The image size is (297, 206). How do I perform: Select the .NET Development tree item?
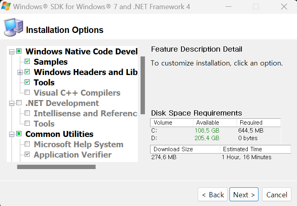62,103
